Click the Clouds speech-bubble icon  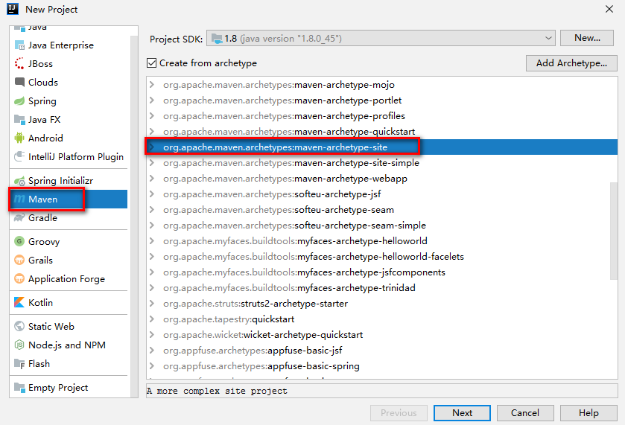coord(19,82)
